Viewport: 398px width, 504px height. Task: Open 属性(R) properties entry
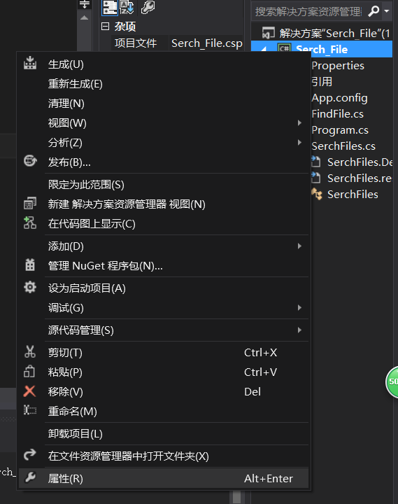coord(164,478)
